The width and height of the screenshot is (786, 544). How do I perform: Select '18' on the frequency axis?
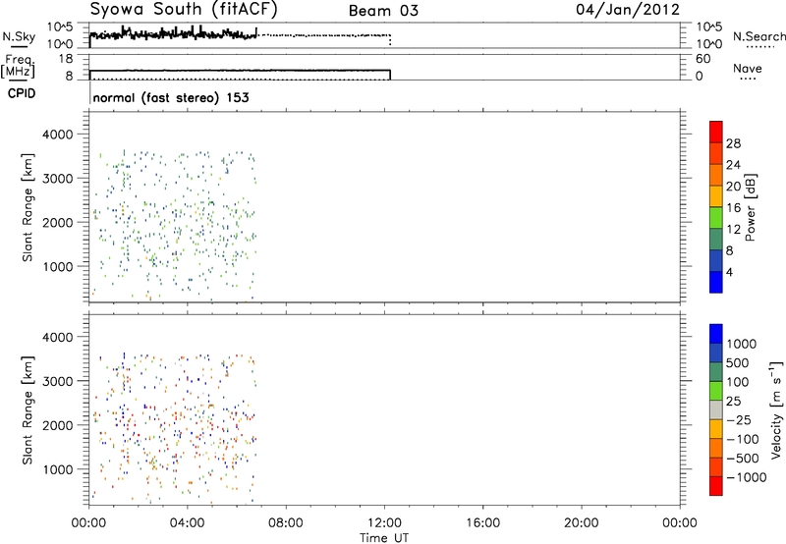[66, 59]
